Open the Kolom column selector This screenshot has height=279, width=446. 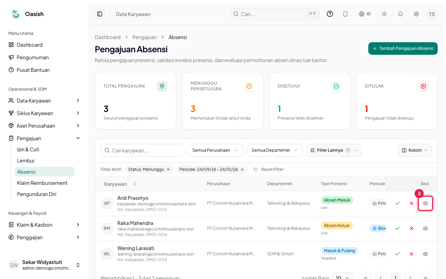415,150
